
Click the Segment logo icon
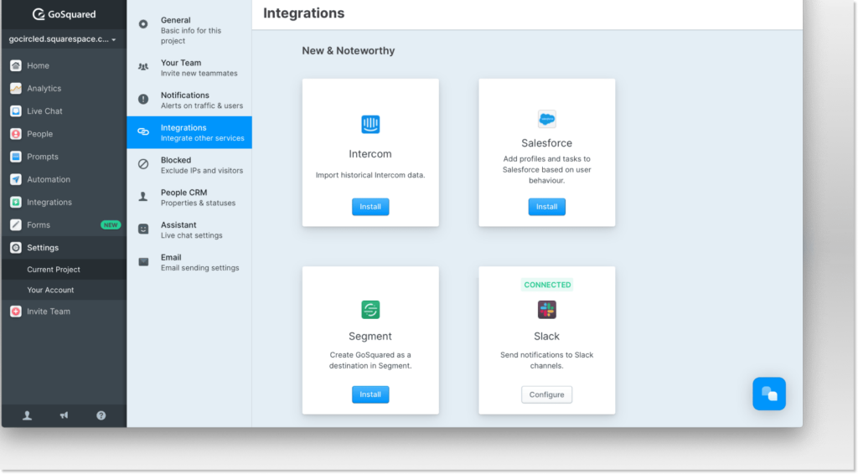point(370,310)
